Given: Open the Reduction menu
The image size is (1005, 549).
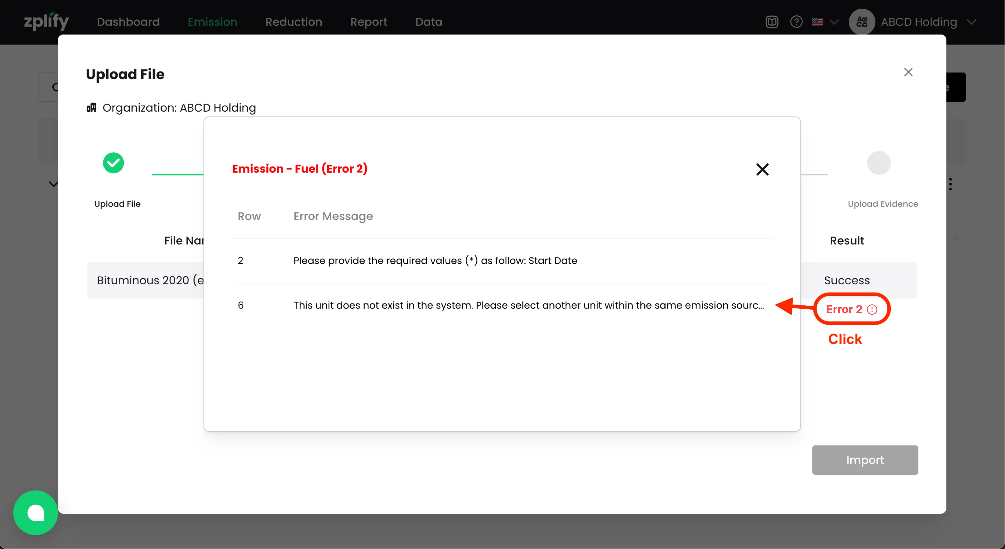Looking at the screenshot, I should pyautogui.click(x=293, y=22).
